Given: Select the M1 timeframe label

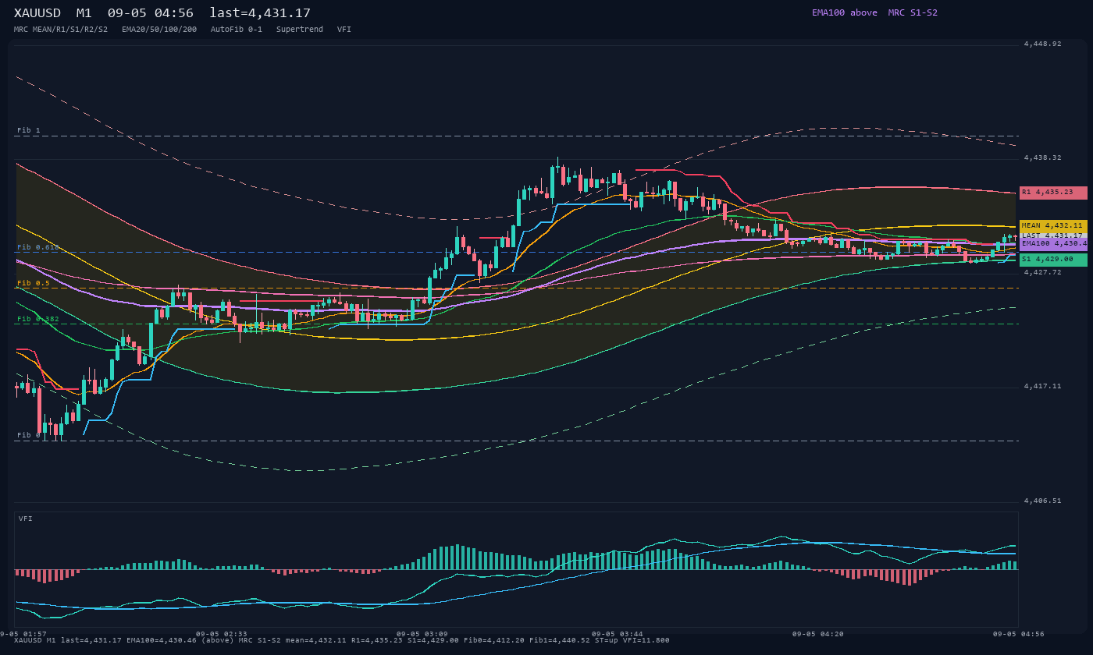Looking at the screenshot, I should coord(84,13).
